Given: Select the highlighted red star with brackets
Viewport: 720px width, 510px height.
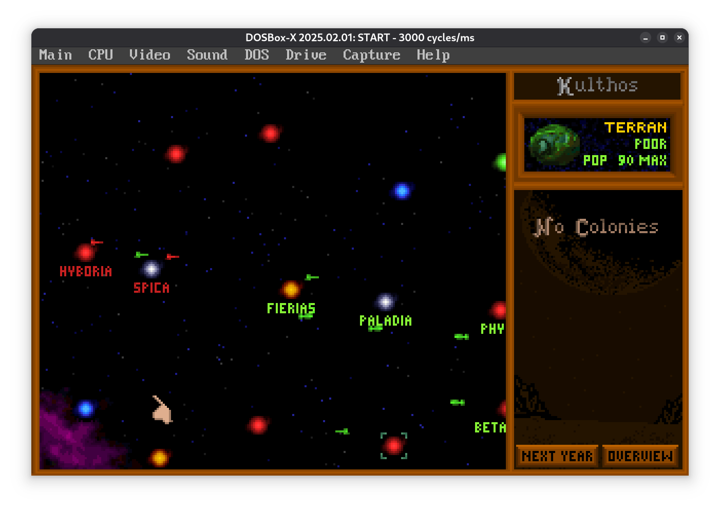Looking at the screenshot, I should pyautogui.click(x=393, y=445).
